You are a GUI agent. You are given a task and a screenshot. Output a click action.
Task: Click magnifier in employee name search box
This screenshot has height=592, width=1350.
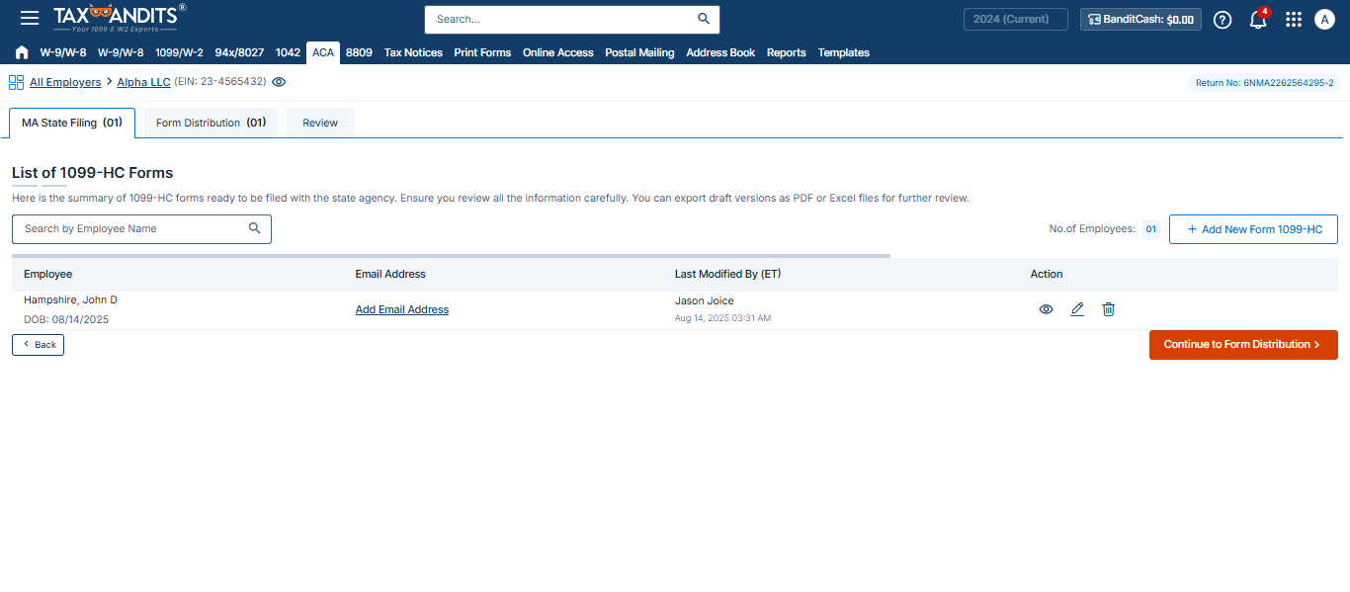click(x=255, y=228)
